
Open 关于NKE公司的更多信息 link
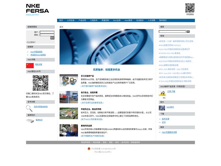91,119
